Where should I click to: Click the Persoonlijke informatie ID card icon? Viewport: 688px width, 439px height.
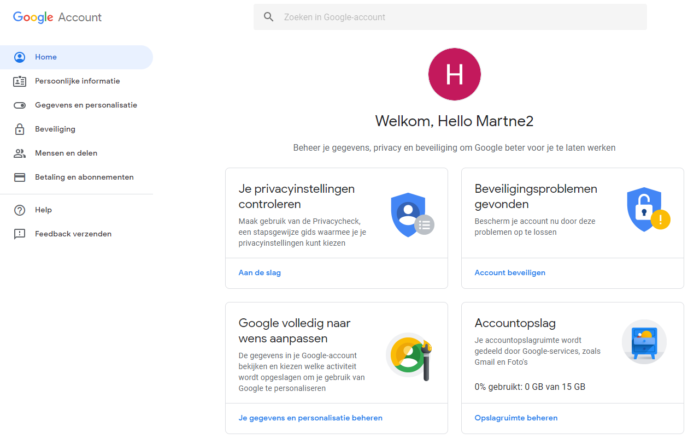tap(20, 81)
